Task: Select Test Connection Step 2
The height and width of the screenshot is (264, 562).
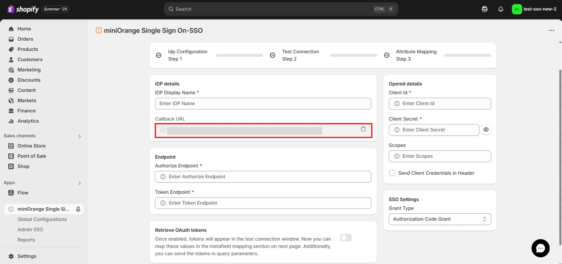Action: [x=300, y=55]
